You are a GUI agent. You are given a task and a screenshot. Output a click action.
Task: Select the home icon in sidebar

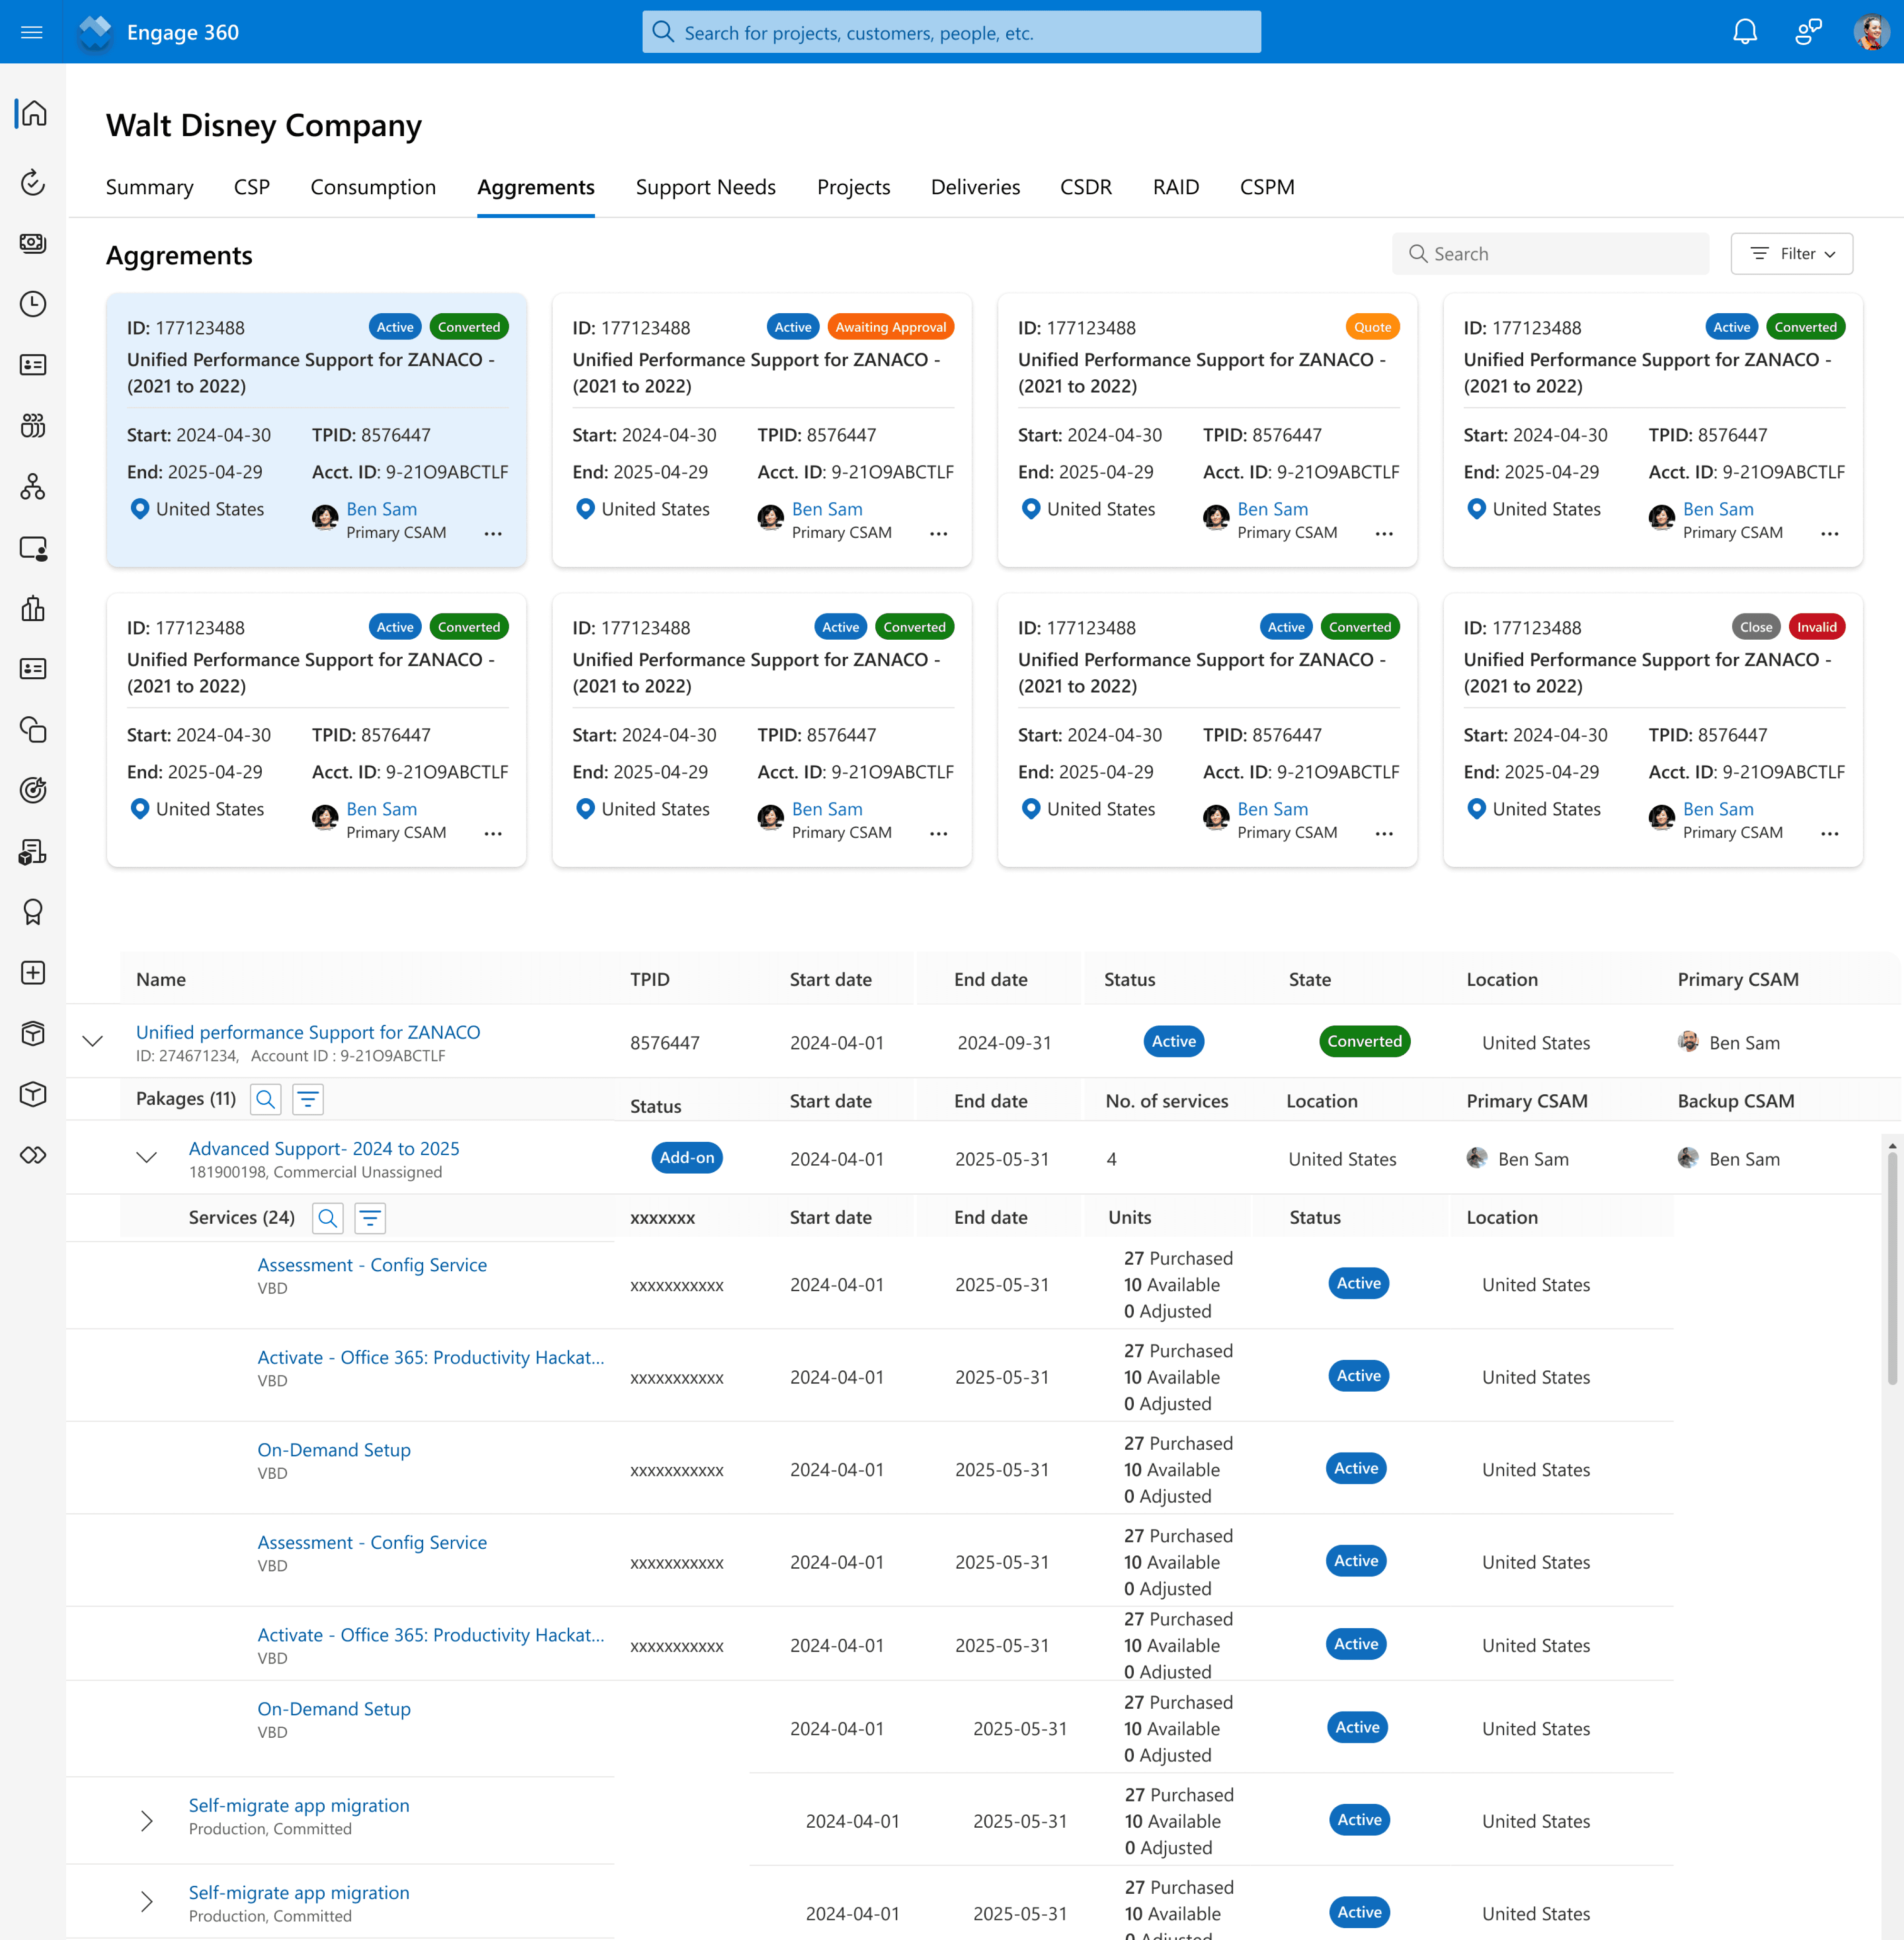click(x=33, y=113)
